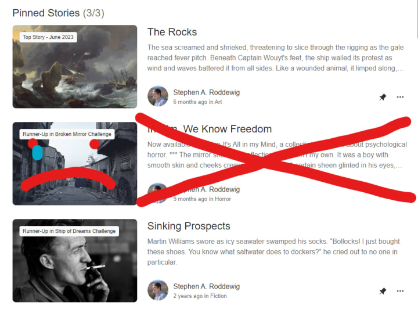Click Stephen A. Roddewig name under Sinking Prospects
Screen dimensions: 418x320
pos(207,286)
